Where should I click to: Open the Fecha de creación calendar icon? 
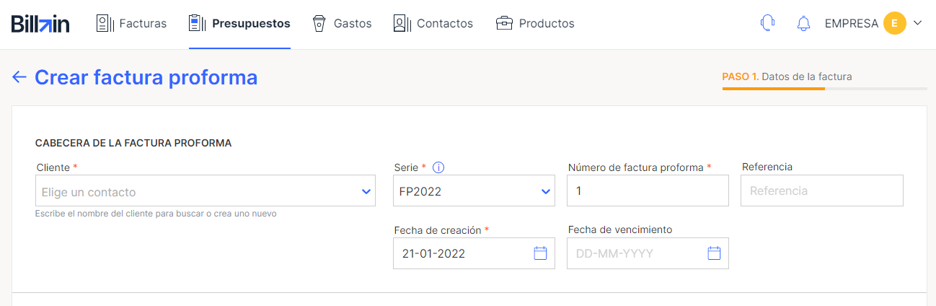[540, 253]
